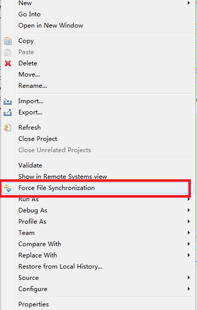This screenshot has height=310, width=197.
Task: Open Properties at the menu bottom
Action: point(34,304)
